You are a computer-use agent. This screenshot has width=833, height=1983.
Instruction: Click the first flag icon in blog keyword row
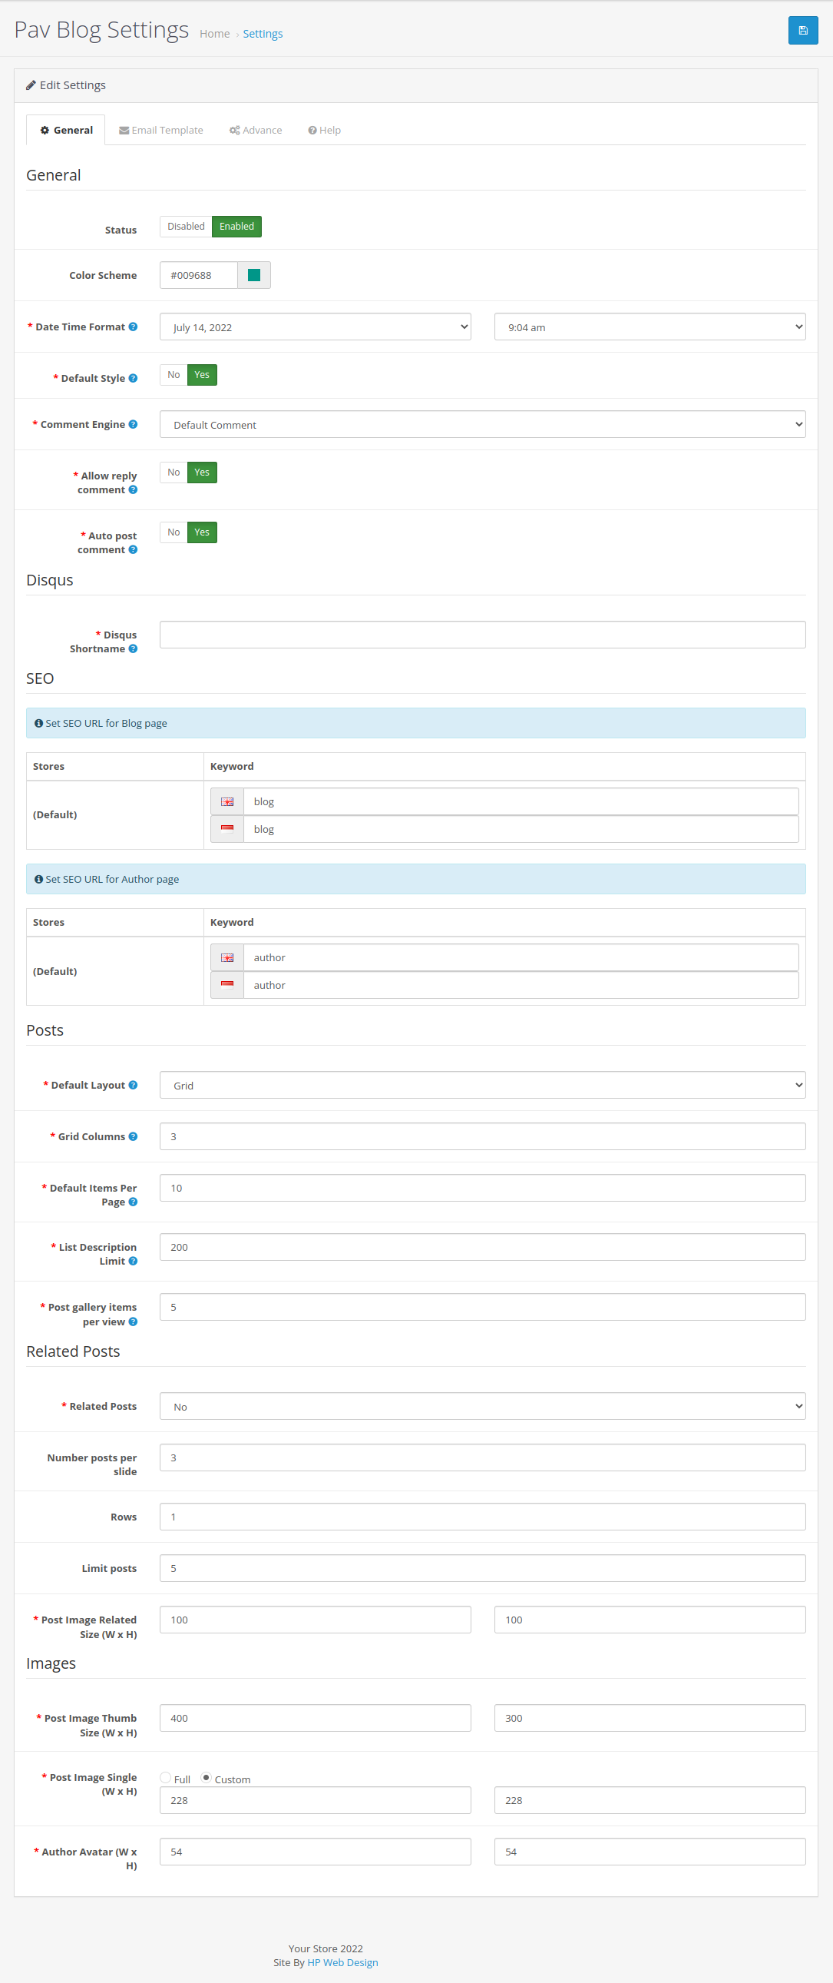pos(227,801)
